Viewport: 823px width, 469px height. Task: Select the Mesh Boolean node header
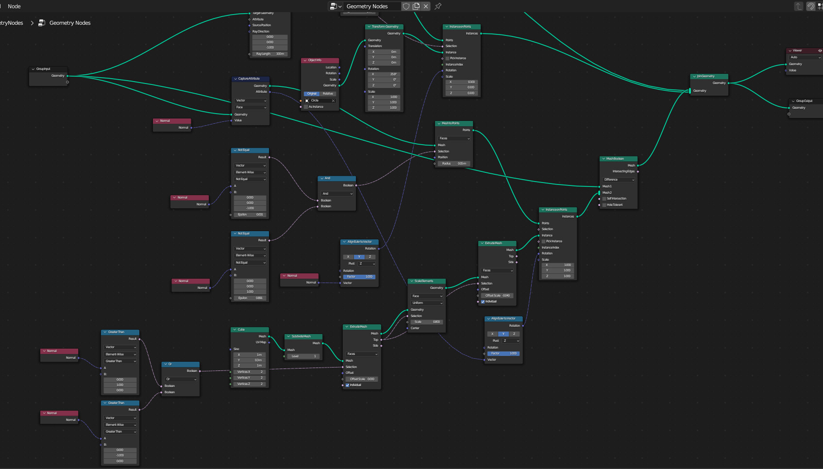pyautogui.click(x=619, y=159)
